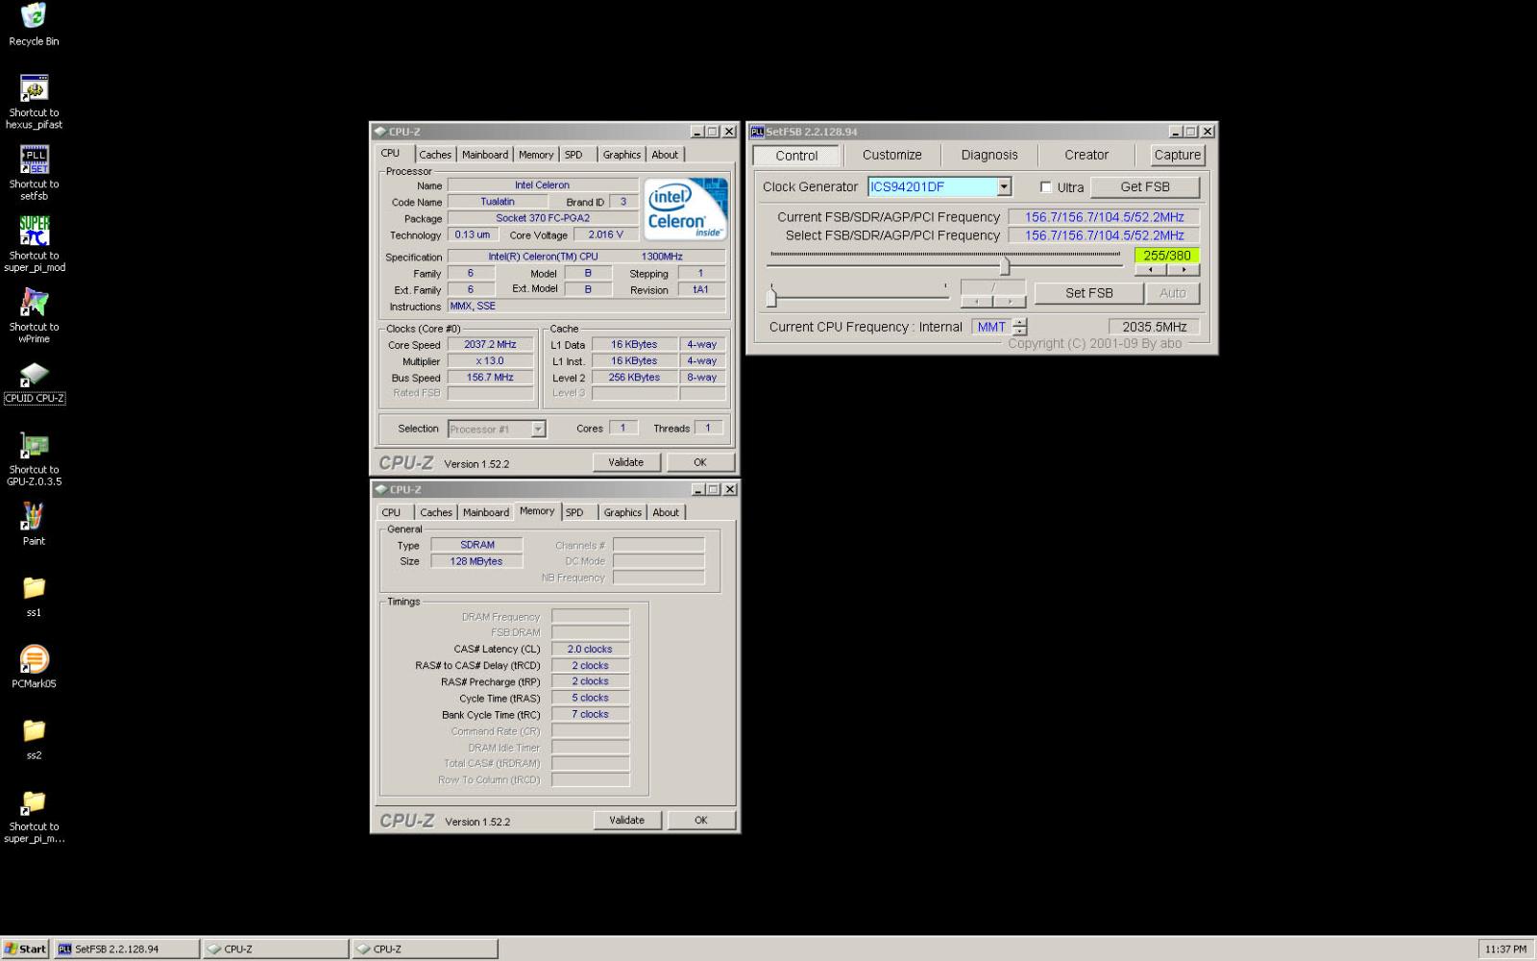The image size is (1537, 961).
Task: Activate the first CPU-Z taskbar button
Action: 276,949
